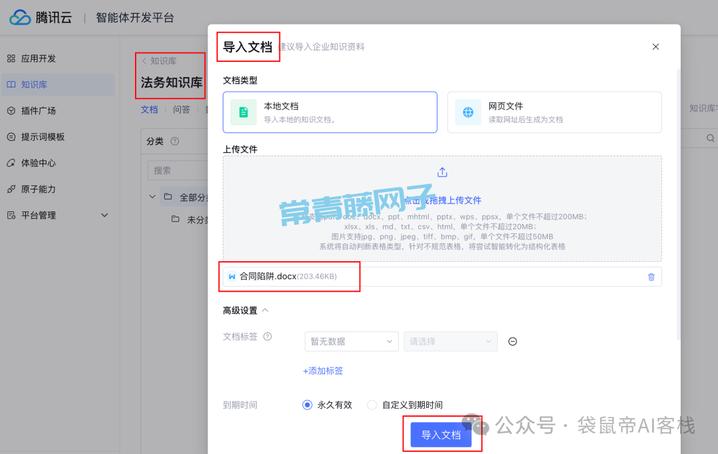Select the 全部分类 folder
The image size is (718, 454).
pos(185,197)
